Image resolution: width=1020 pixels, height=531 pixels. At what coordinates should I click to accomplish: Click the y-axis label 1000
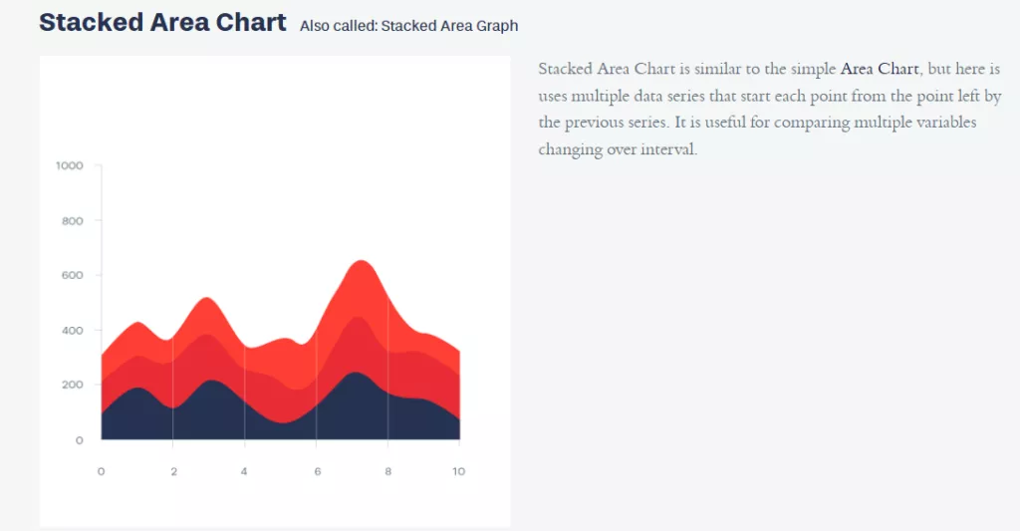(x=70, y=165)
